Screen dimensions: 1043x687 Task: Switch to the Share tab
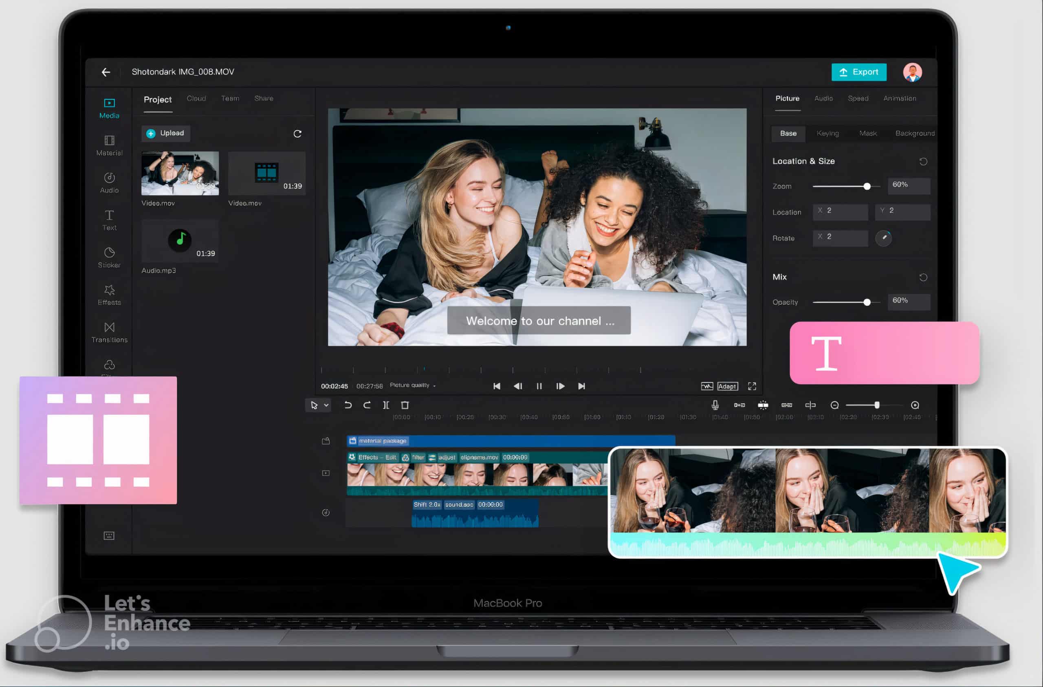coord(263,98)
